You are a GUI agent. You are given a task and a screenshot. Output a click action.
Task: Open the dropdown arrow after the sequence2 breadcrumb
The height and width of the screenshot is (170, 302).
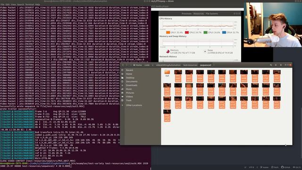coord(214,65)
